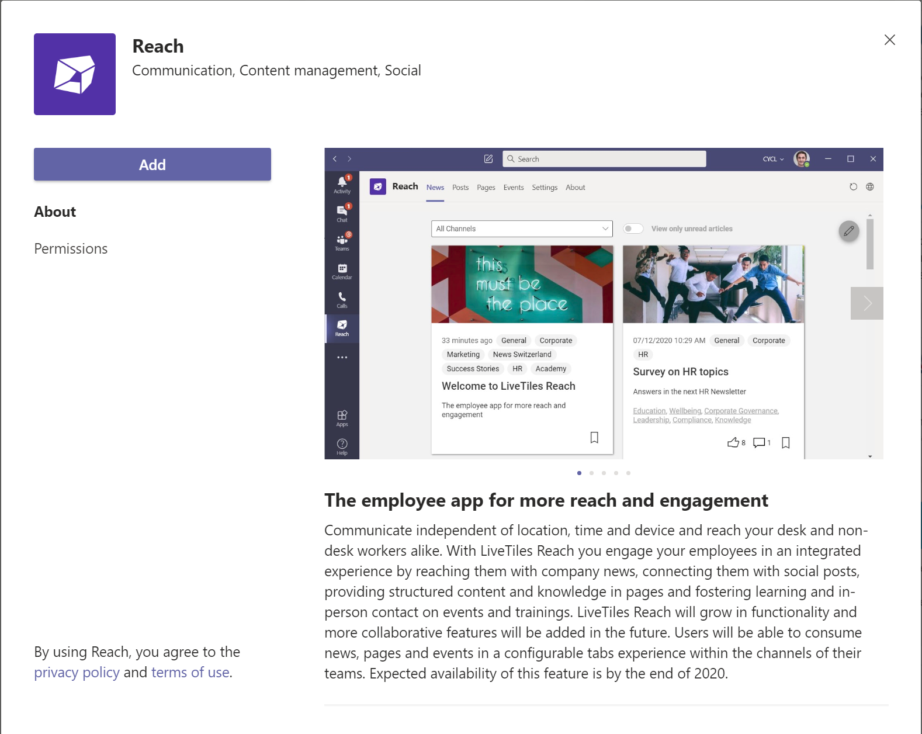Viewport: 922px width, 734px height.
Task: Click the Add button
Action: (152, 164)
